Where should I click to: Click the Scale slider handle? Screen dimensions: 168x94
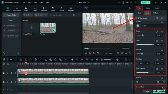tap(143, 35)
